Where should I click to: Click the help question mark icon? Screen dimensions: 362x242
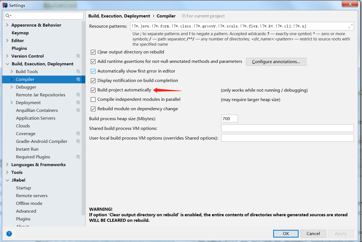[9, 234]
